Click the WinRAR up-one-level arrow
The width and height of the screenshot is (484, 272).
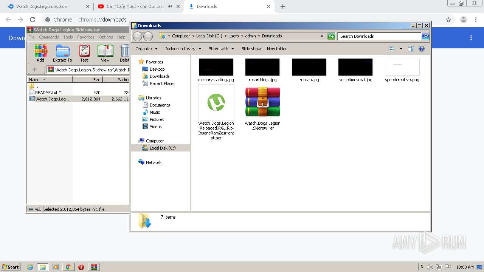click(35, 70)
